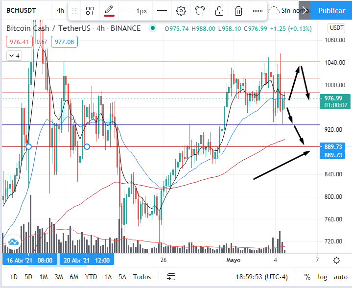The width and height of the screenshot is (352, 288).
Task: Select the 1D date range
Action: pos(14,277)
